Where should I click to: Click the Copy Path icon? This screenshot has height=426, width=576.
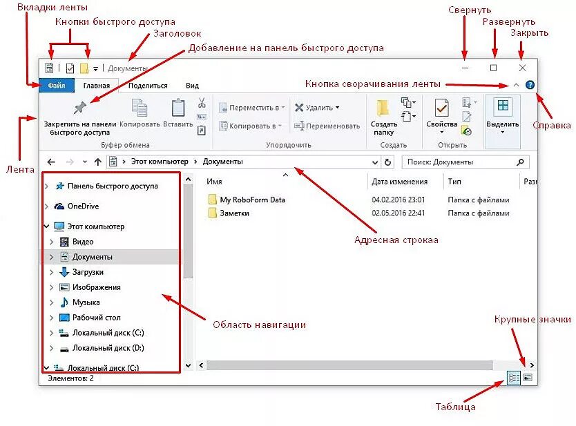(202, 117)
